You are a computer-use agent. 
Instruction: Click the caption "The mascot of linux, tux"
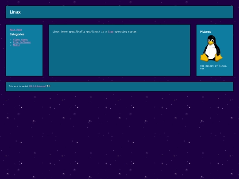tap(213, 67)
